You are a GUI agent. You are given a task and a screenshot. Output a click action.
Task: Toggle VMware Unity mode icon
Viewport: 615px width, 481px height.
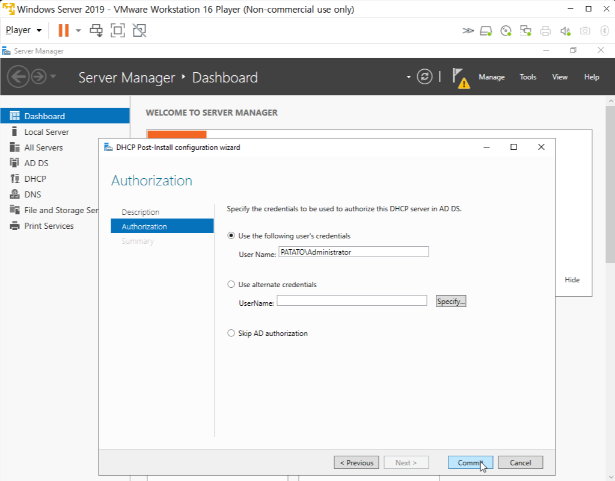coord(139,30)
